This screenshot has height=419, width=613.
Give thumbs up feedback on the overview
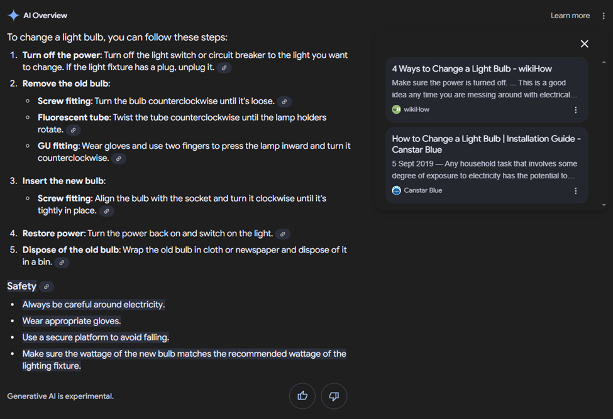point(302,396)
